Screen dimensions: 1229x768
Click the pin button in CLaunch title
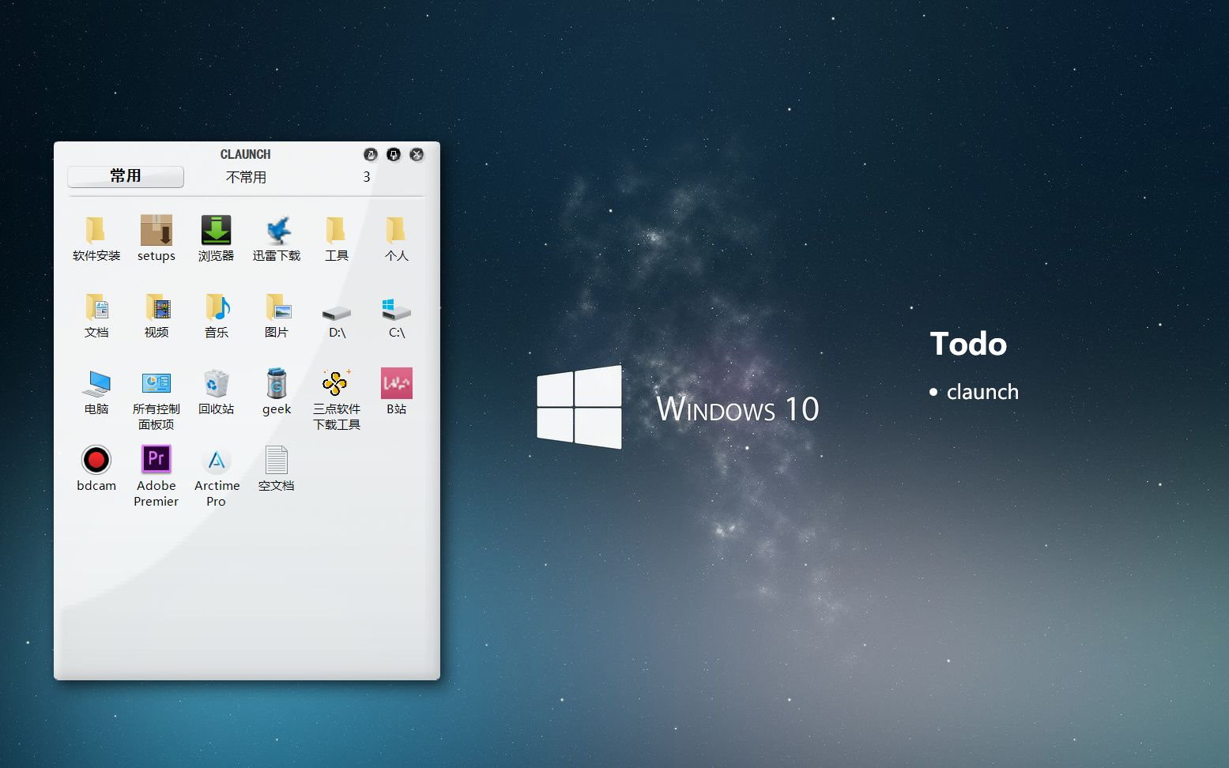[394, 154]
